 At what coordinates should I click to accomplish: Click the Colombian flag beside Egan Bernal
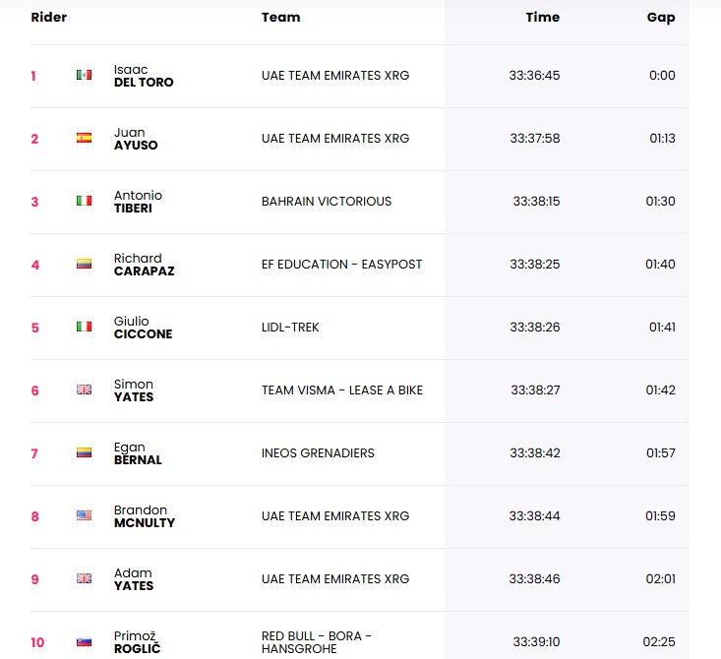(x=85, y=452)
